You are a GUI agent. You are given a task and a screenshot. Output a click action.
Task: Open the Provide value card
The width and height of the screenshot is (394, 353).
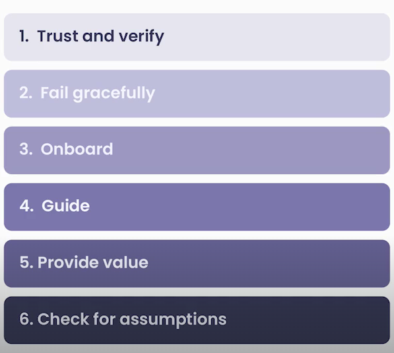197,263
